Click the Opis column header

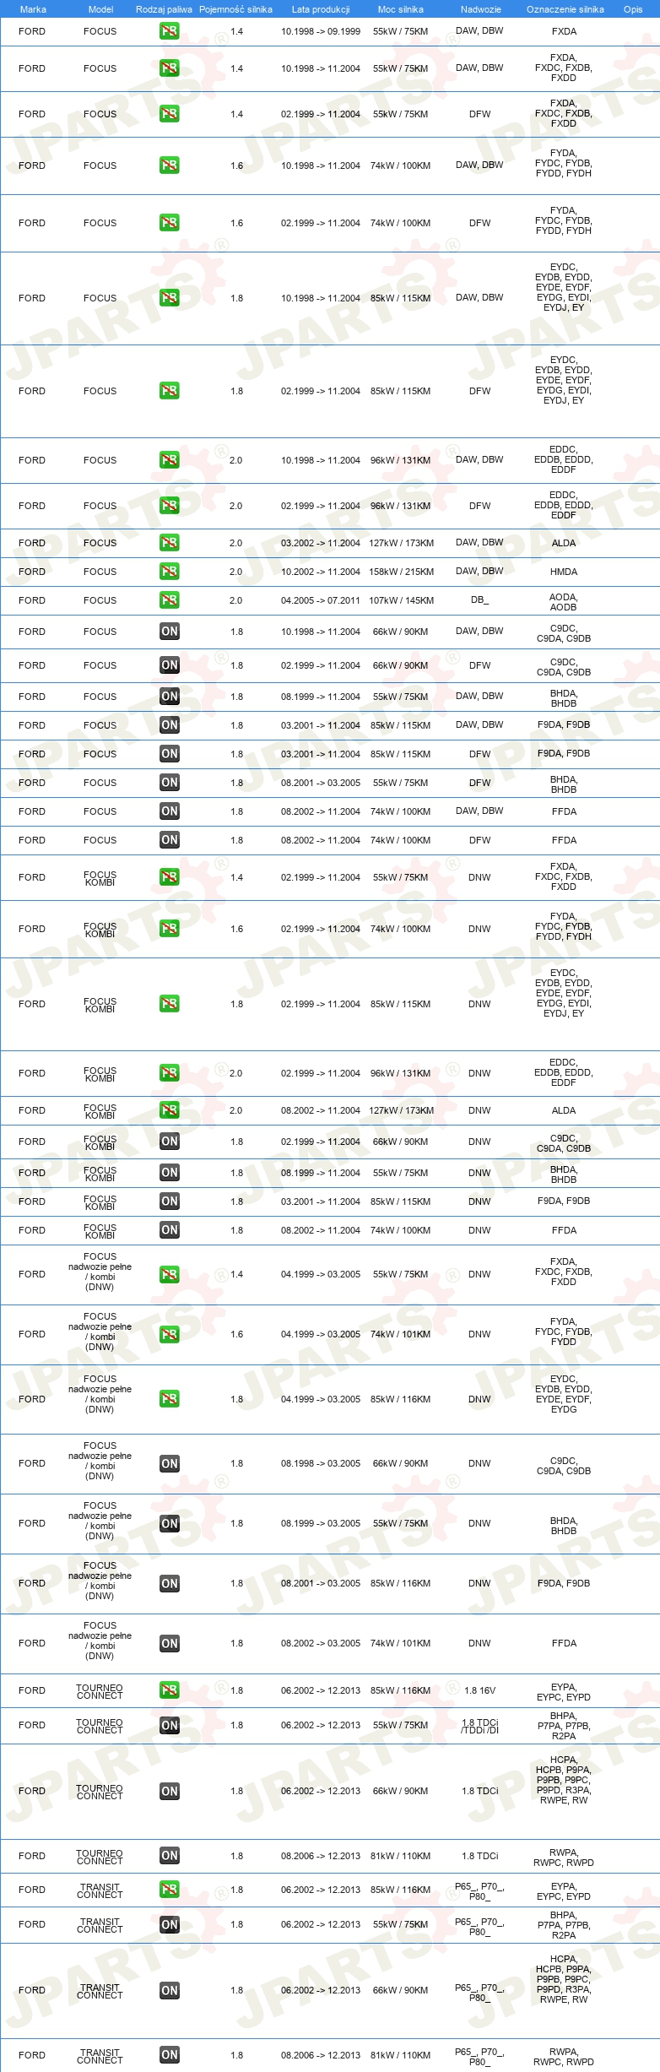click(633, 9)
